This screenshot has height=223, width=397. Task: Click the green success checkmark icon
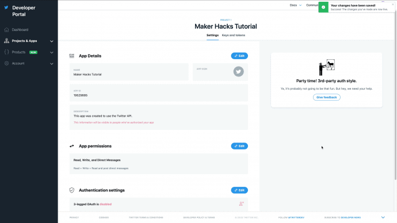click(323, 7)
